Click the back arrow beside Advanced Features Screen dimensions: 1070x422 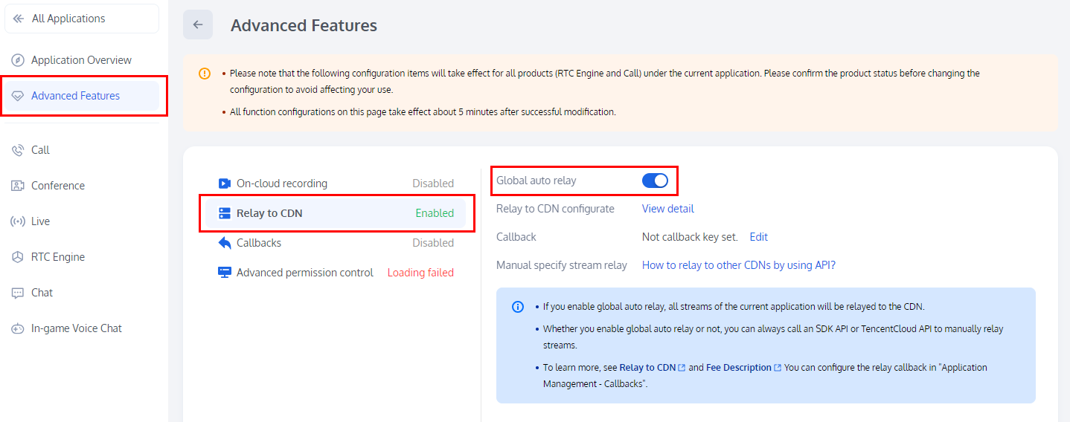(x=198, y=25)
